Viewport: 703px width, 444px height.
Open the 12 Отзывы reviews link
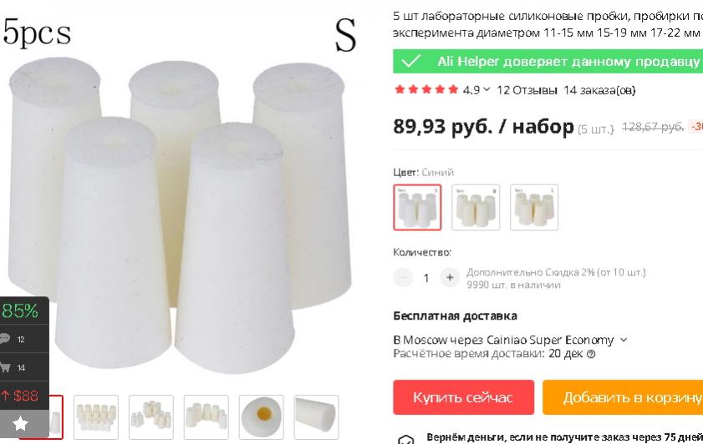527,90
